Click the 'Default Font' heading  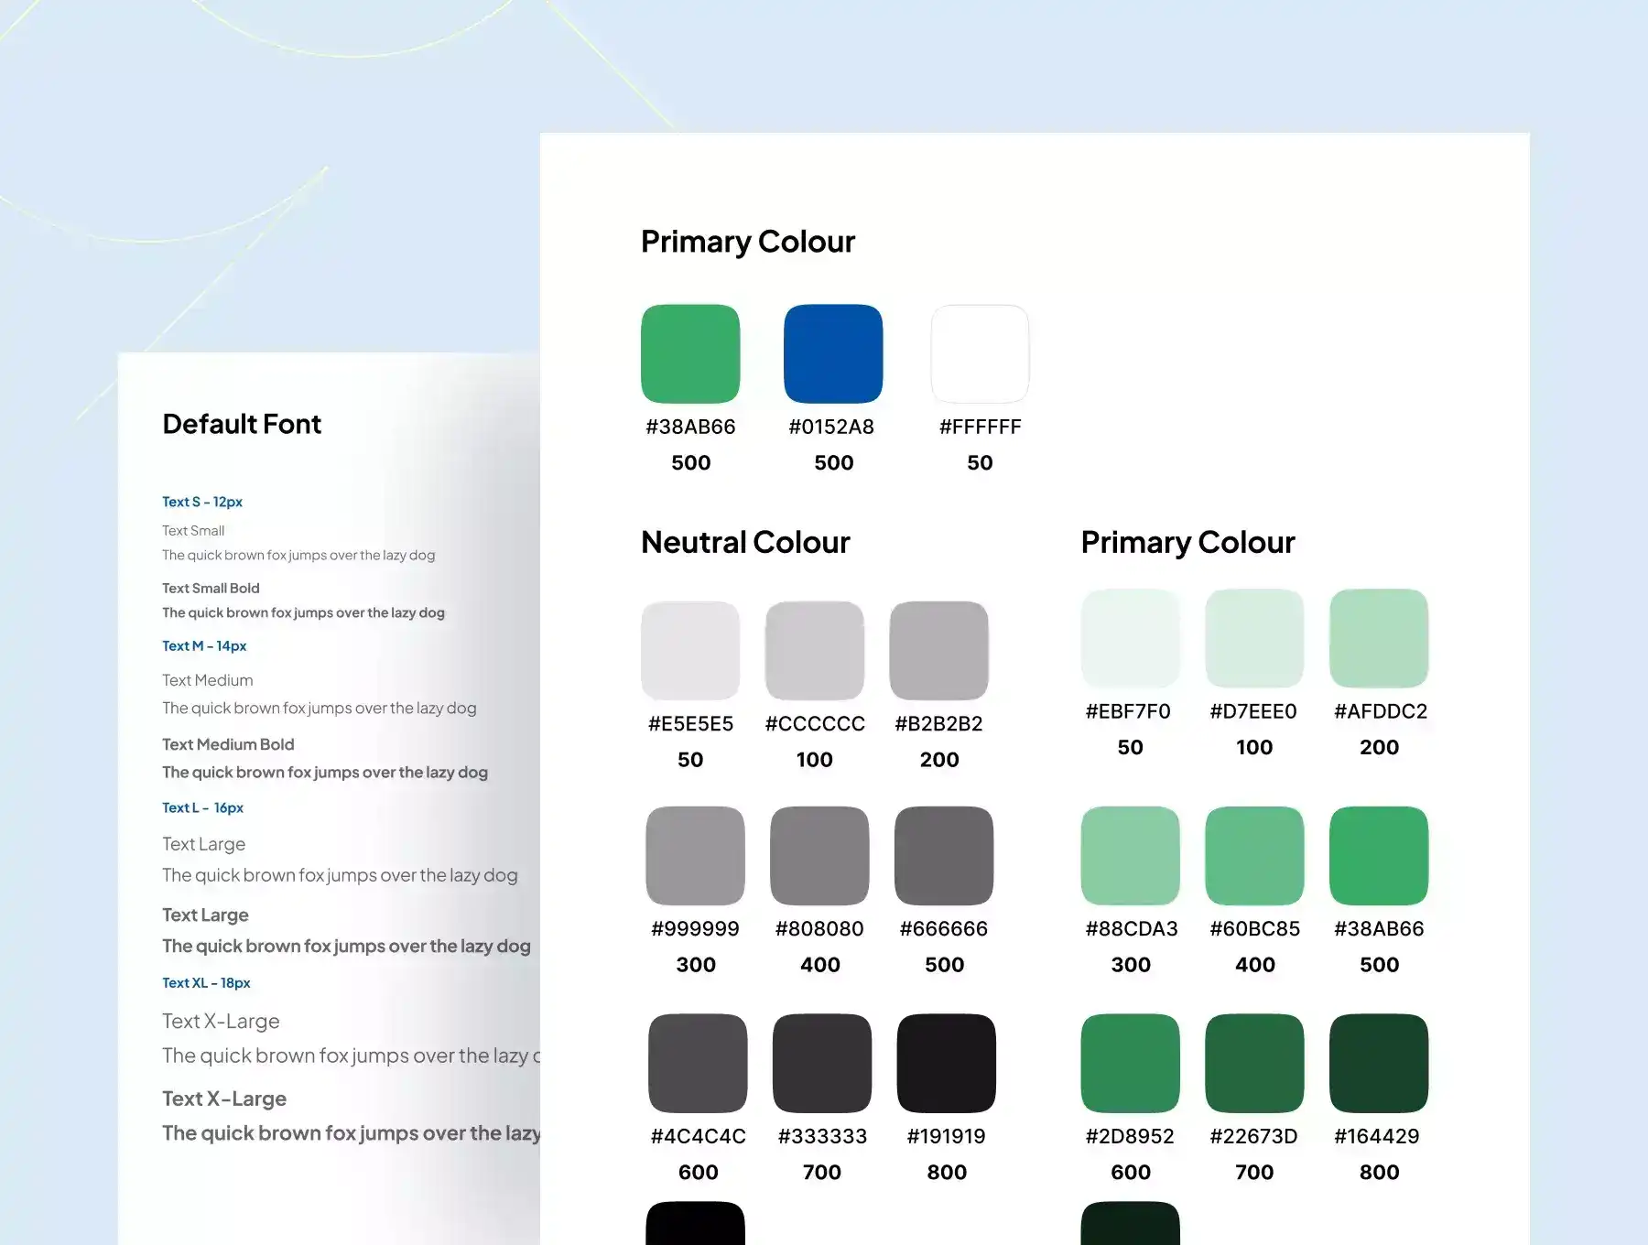point(242,424)
